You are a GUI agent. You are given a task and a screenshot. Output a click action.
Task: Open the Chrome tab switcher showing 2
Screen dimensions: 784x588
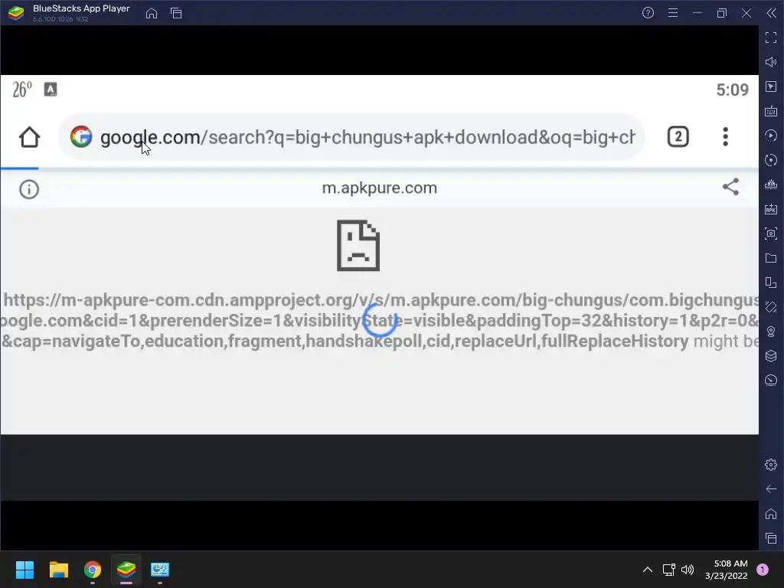[x=678, y=137]
